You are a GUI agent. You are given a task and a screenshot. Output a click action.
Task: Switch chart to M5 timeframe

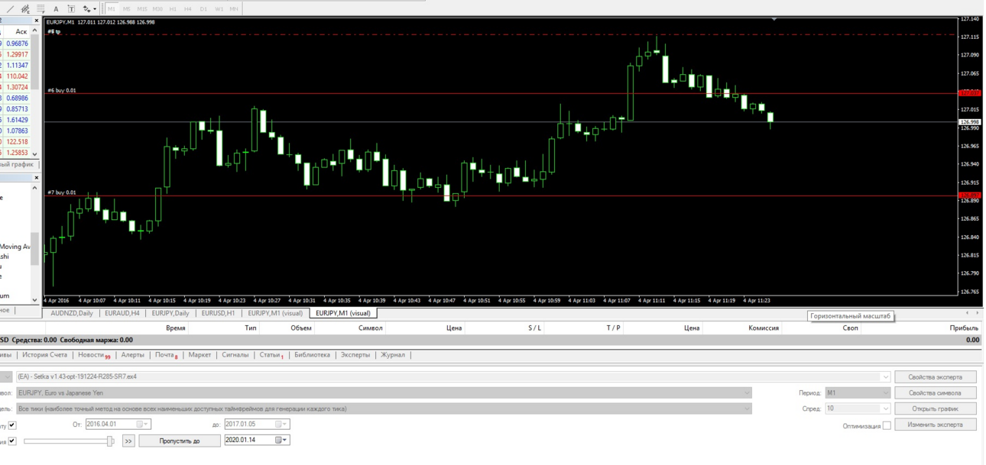(x=126, y=9)
